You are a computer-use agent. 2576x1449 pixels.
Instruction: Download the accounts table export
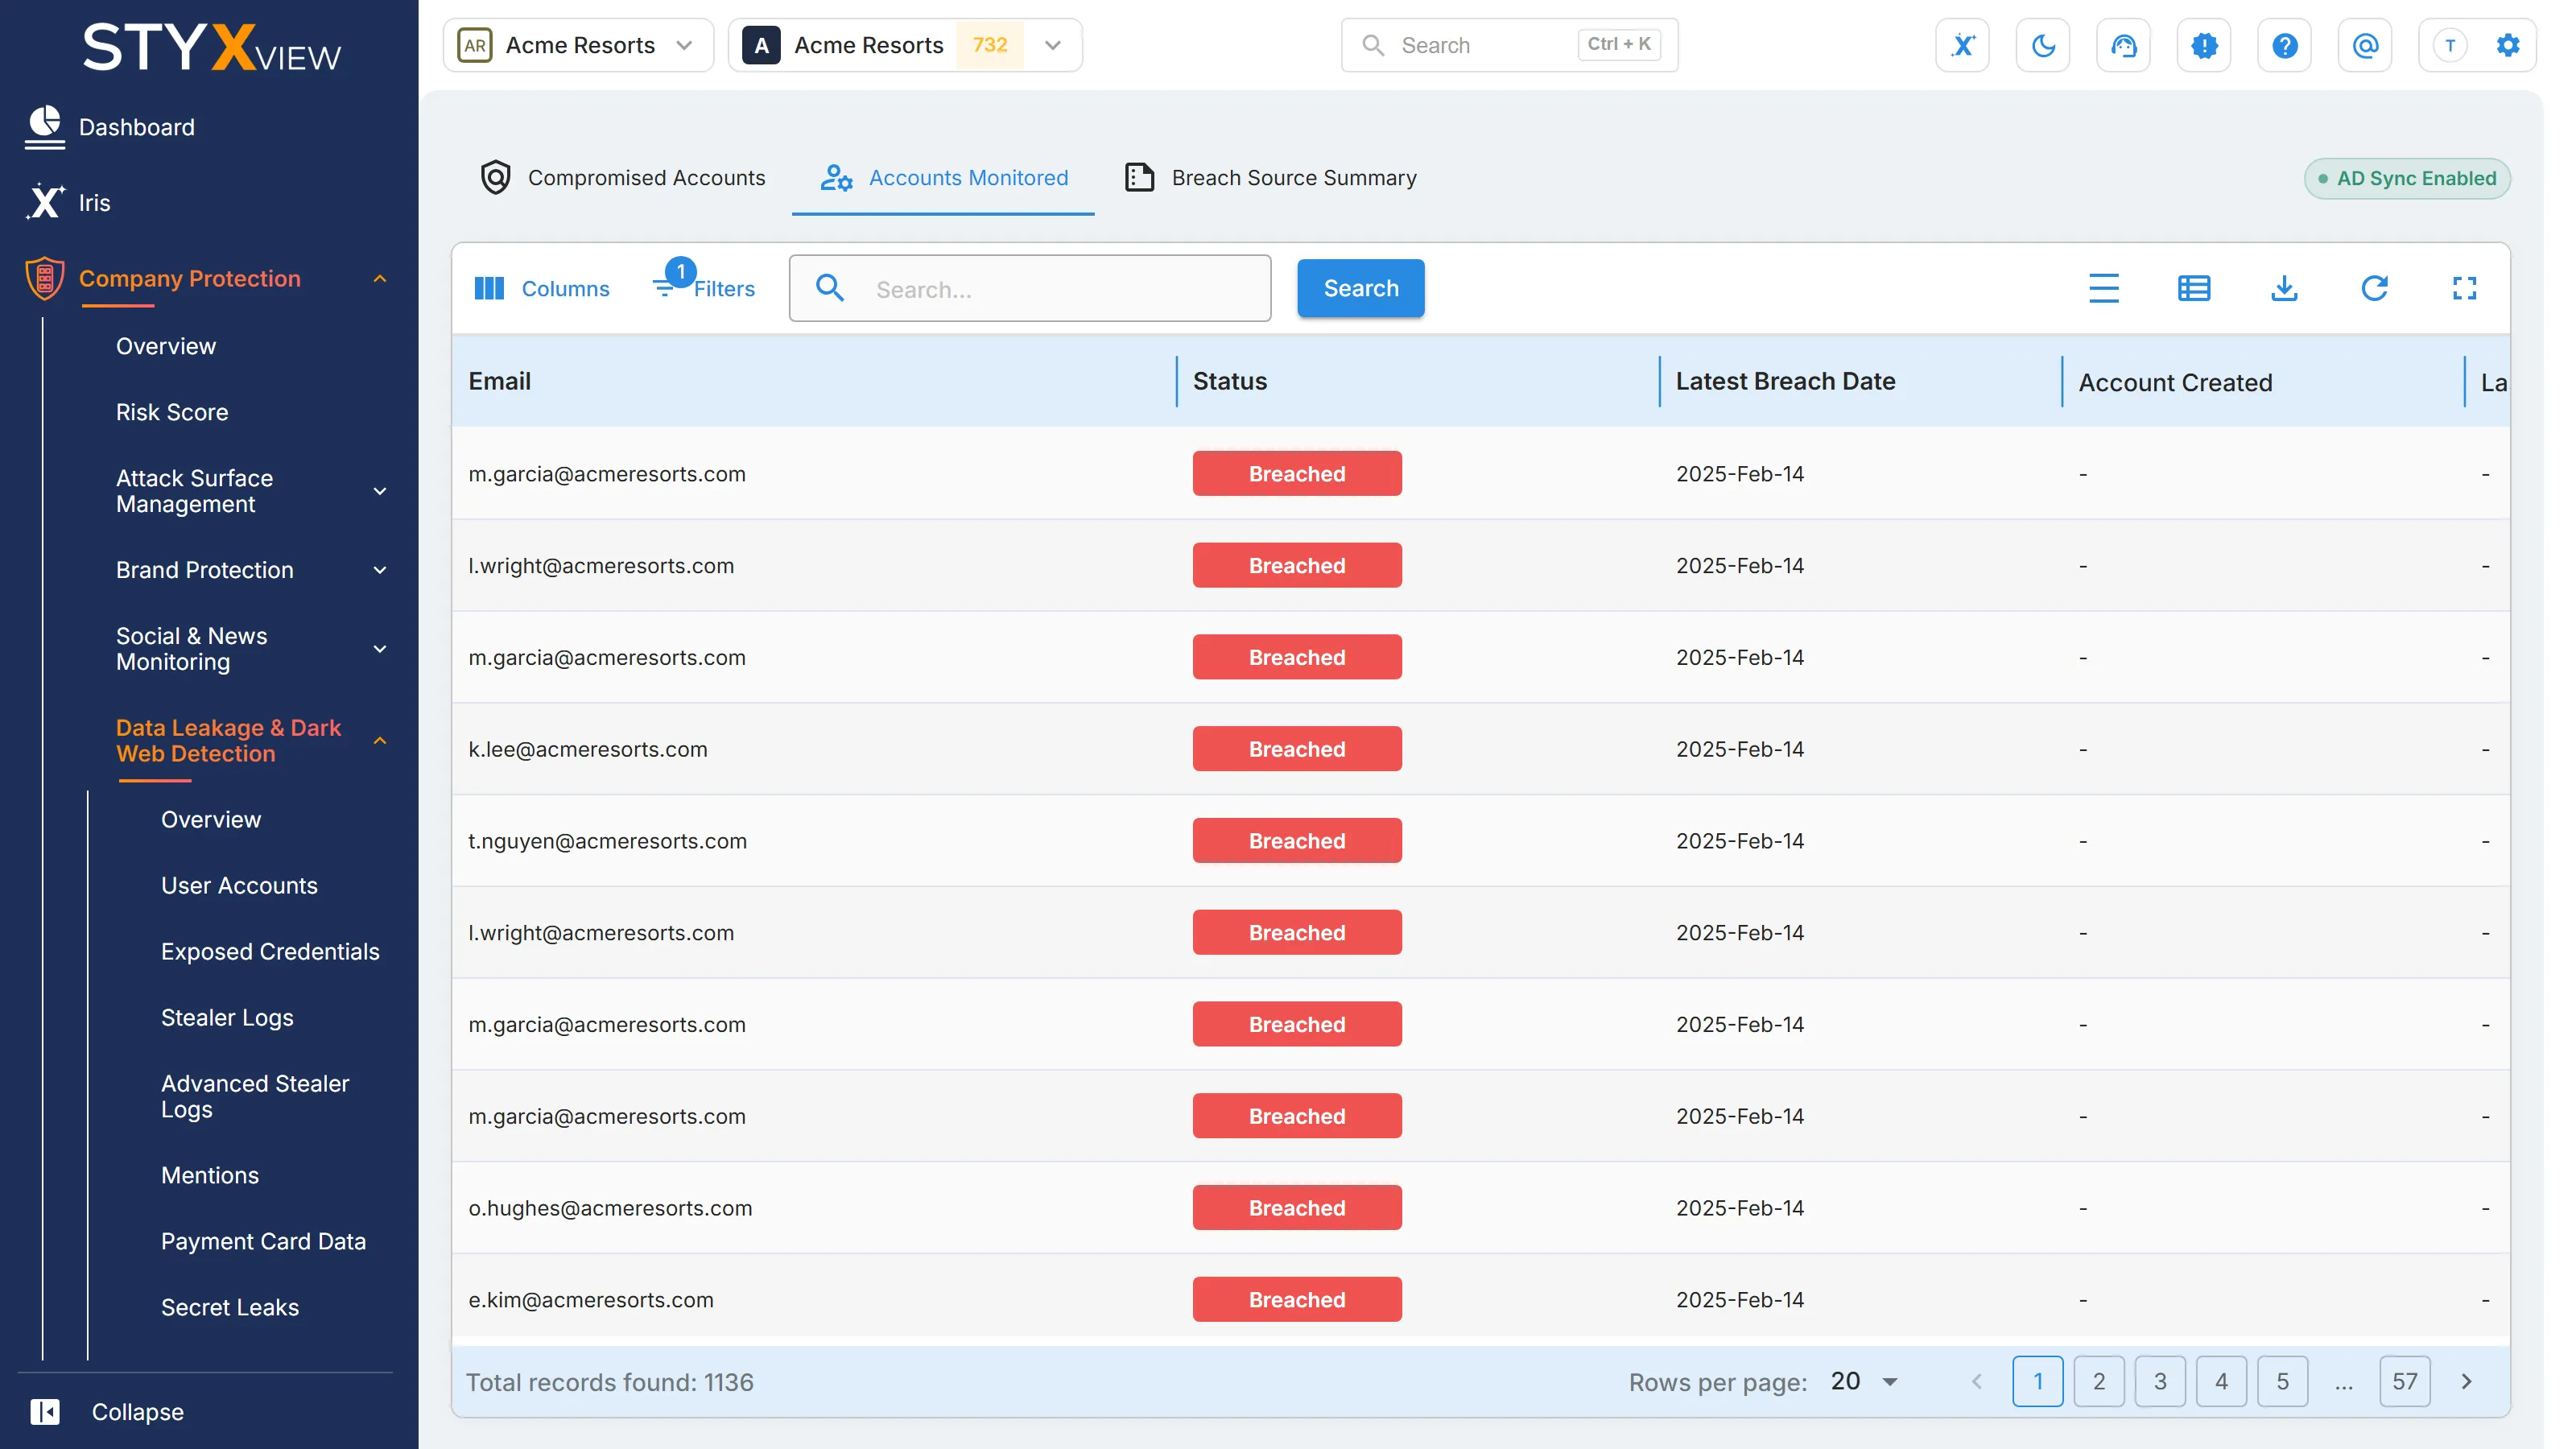click(2284, 288)
